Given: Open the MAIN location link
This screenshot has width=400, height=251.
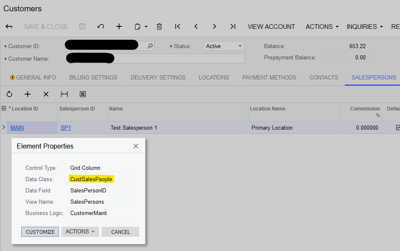Looking at the screenshot, I should pyautogui.click(x=17, y=128).
